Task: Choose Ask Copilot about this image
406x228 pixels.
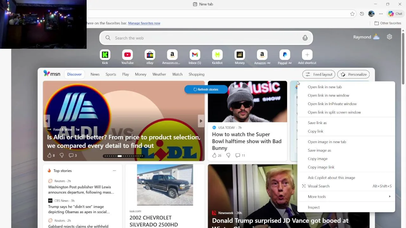Action: tap(346, 178)
